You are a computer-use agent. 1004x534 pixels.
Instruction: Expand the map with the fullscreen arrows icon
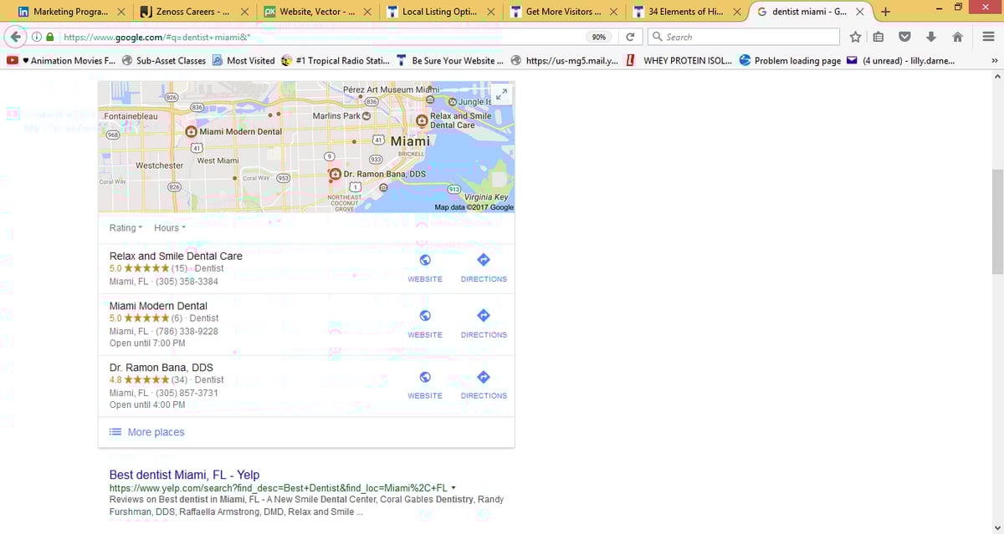tap(500, 95)
